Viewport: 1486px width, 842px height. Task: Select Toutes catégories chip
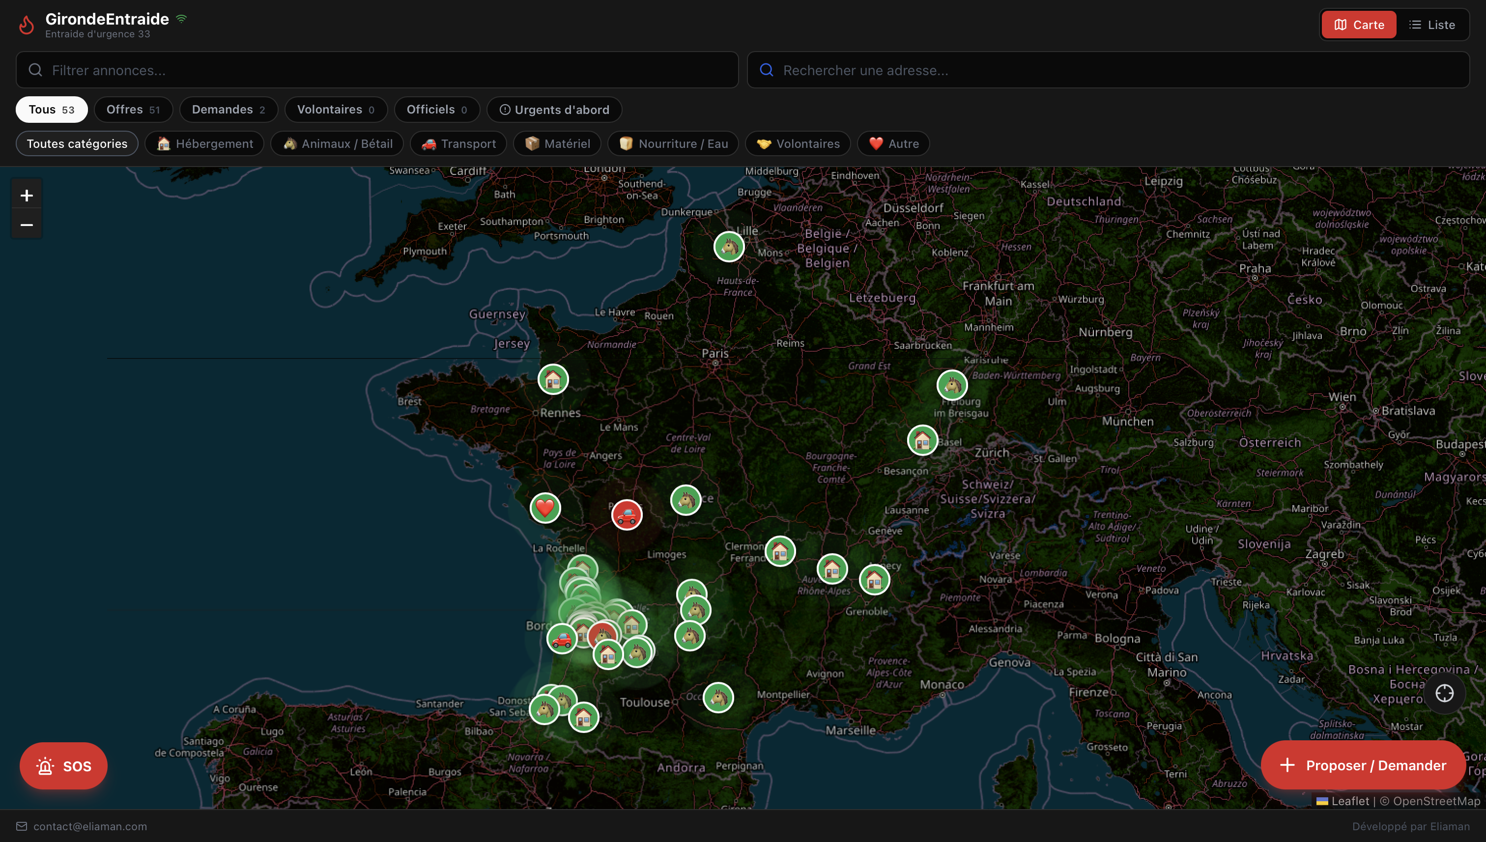[x=77, y=143]
